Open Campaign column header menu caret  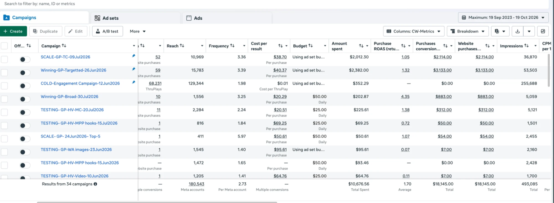pyautogui.click(x=134, y=46)
